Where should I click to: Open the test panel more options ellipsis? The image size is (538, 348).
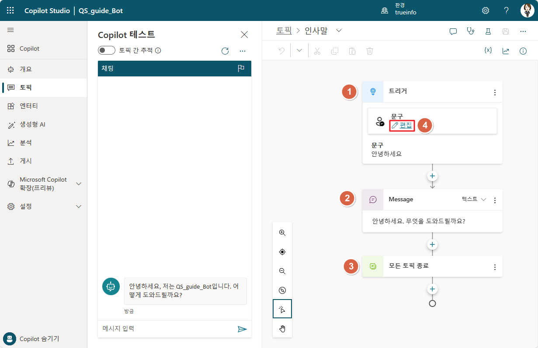point(243,51)
